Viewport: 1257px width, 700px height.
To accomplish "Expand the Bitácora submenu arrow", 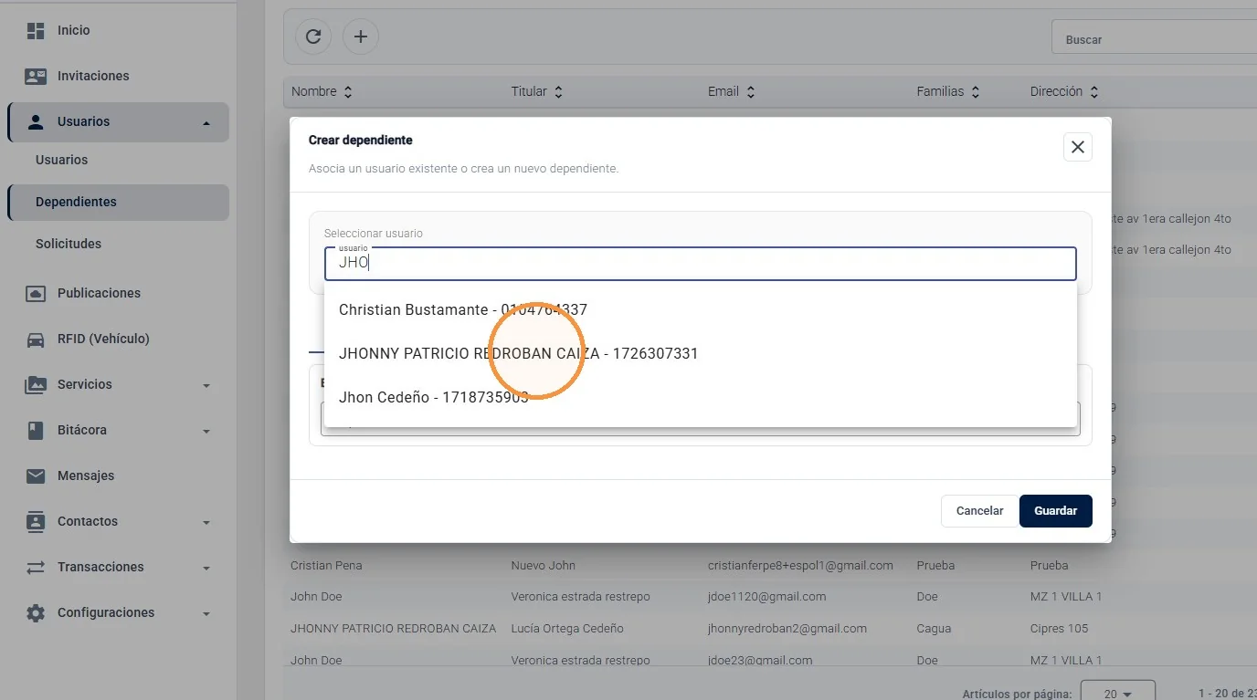I will pos(206,431).
